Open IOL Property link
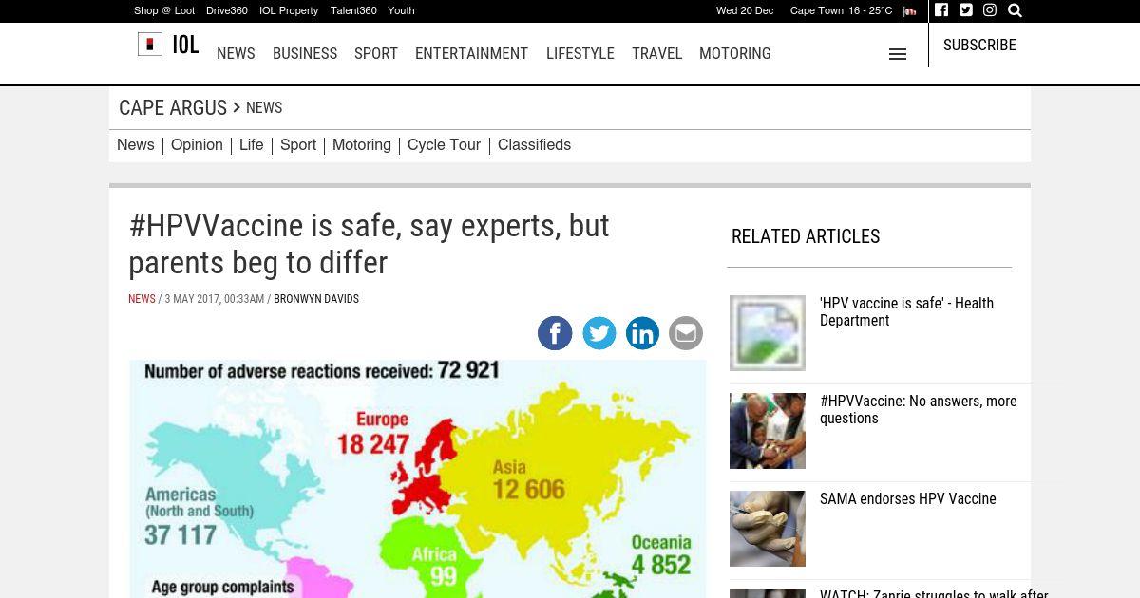 (289, 10)
